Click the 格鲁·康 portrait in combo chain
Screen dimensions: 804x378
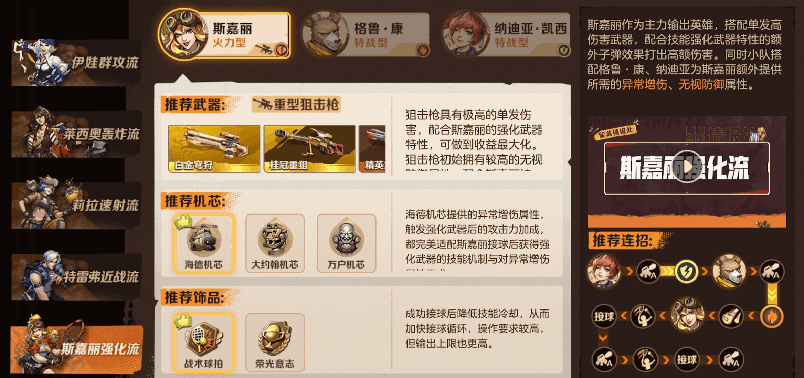[x=729, y=272]
